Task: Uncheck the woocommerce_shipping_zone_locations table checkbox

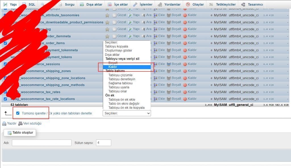Action: [x=5, y=78]
